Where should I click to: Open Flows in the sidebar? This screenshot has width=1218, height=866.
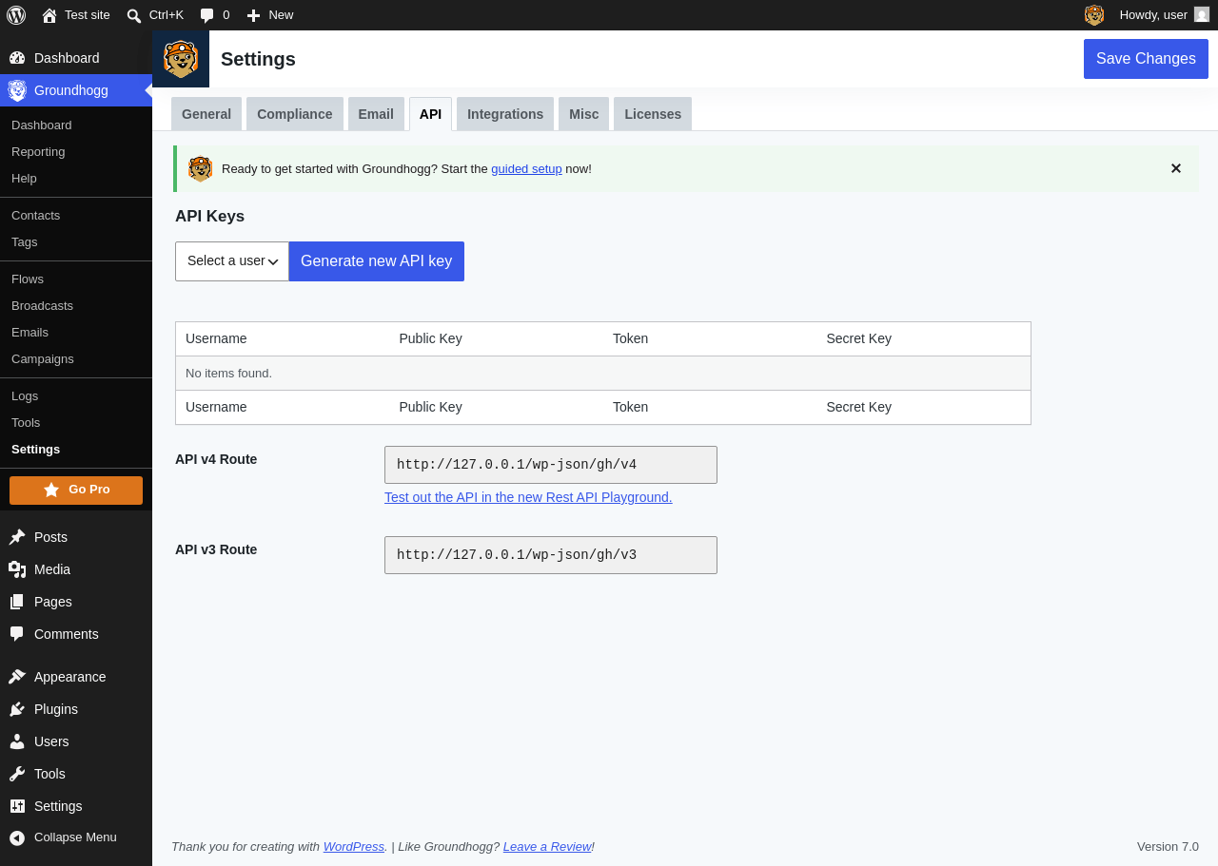tap(28, 279)
